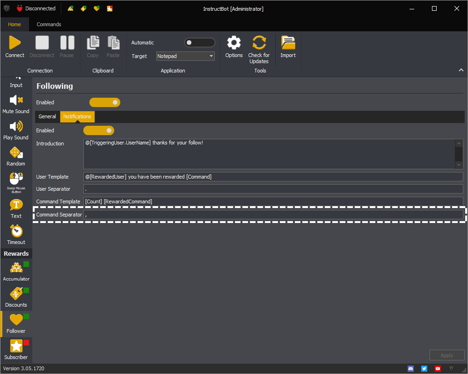Click discount tag icon in title bar
Viewport: 468px width, 374px height.
[x=84, y=9]
